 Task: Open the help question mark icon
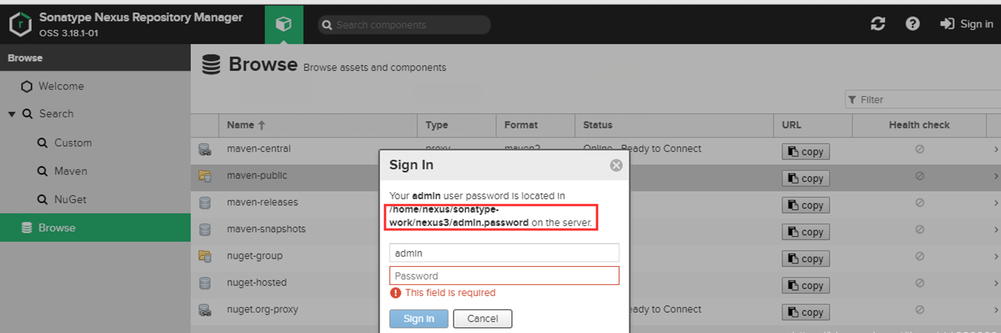point(913,24)
